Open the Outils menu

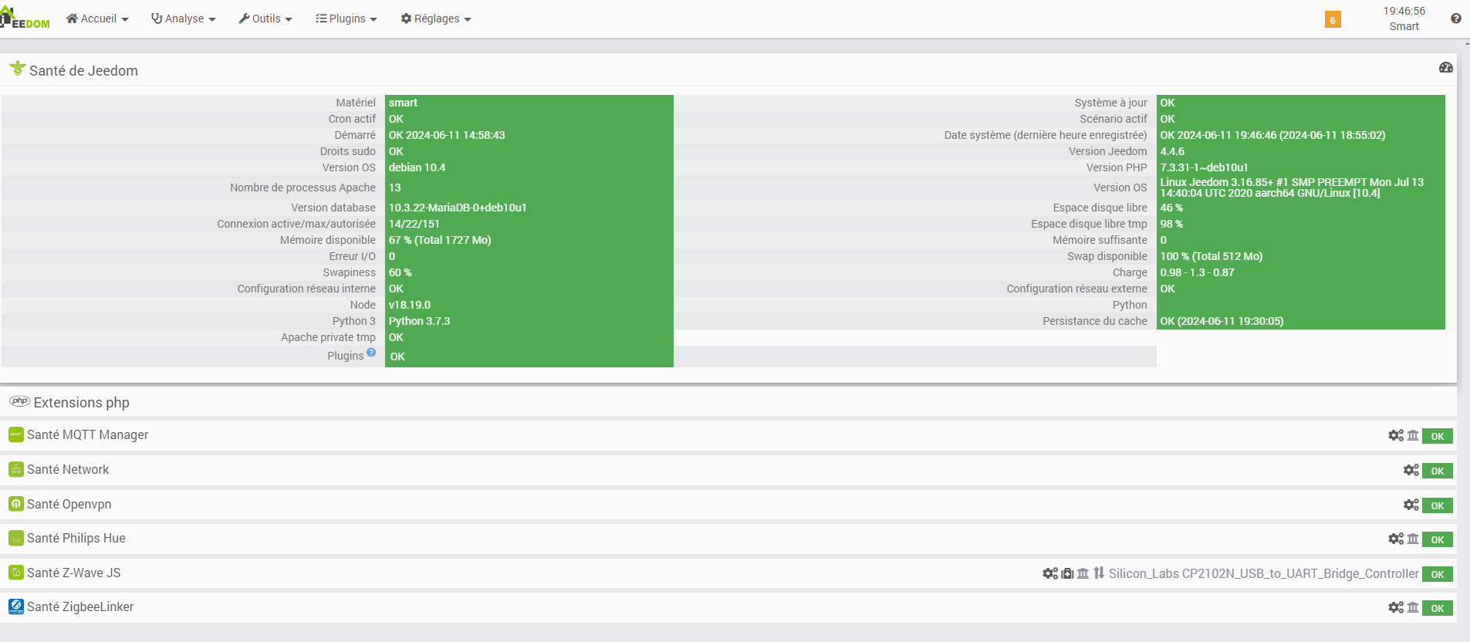click(265, 19)
